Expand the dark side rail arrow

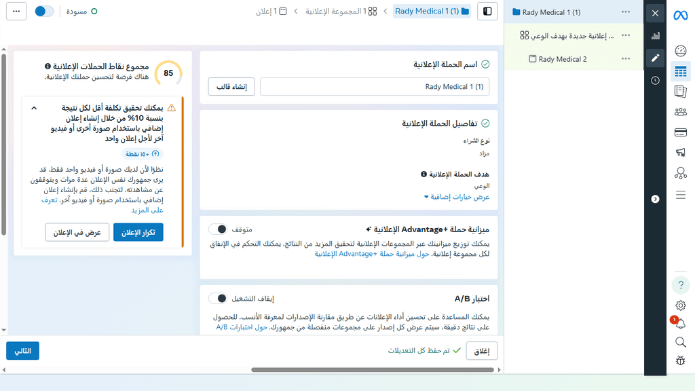coord(655,199)
